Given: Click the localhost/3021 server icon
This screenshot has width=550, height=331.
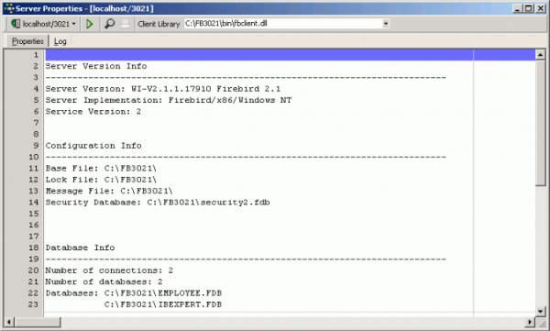Looking at the screenshot, I should coord(16,24).
